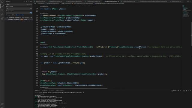Image resolution: width=192 pixels, height=108 pixels.
Task: Switch to the StoreContext.cs tab
Action: click(x=176, y=1)
